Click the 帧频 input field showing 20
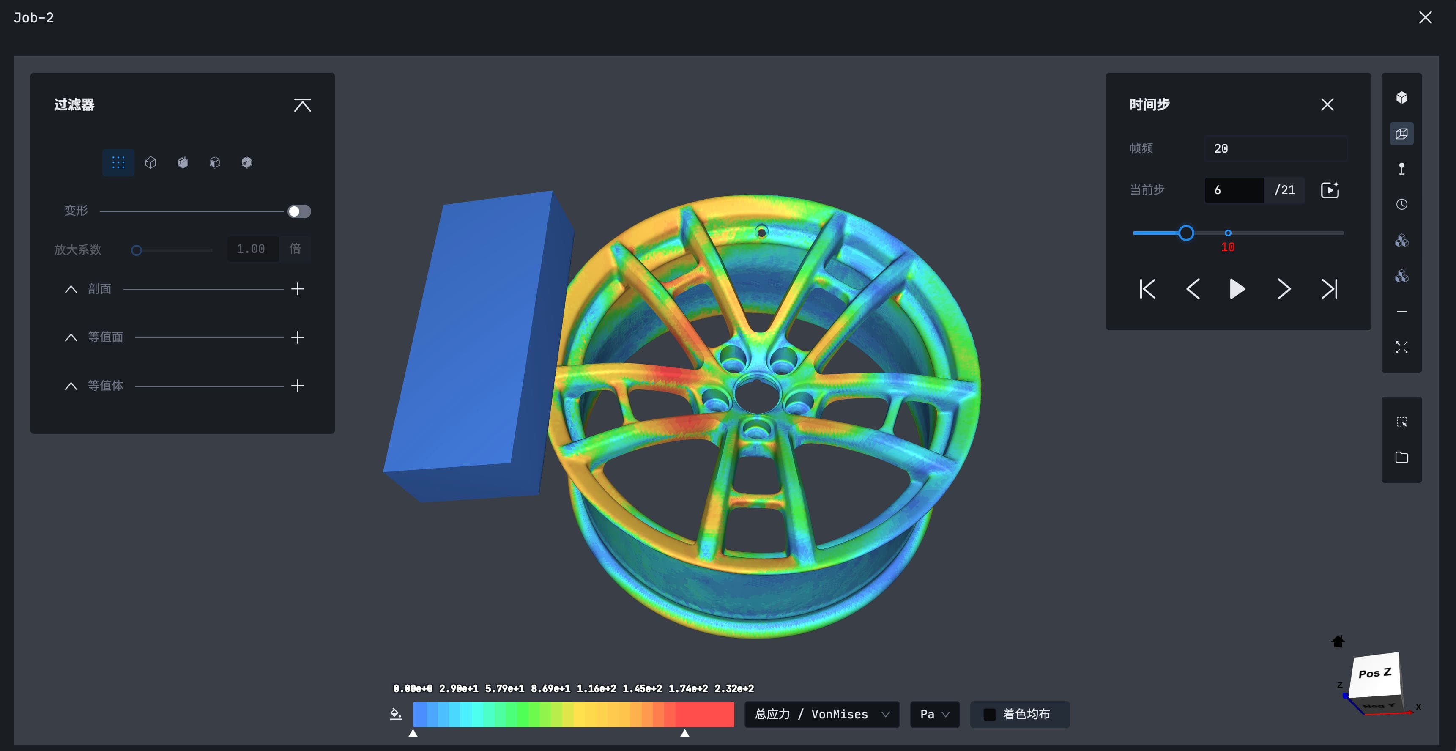 click(1276, 149)
